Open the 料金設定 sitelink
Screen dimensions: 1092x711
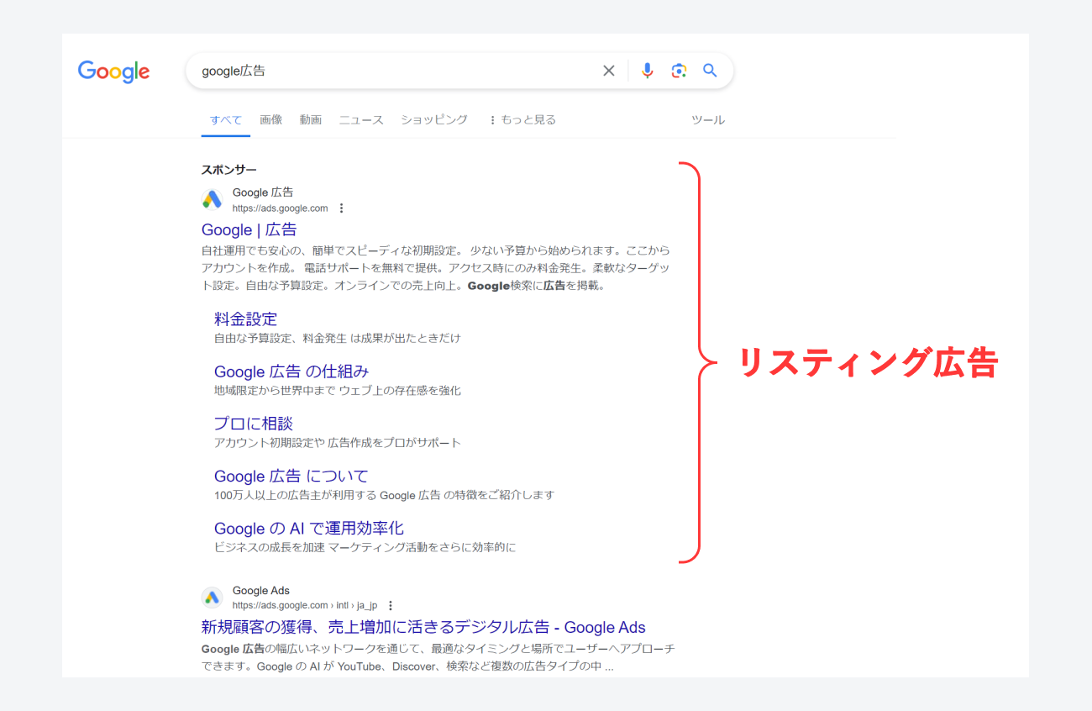point(245,319)
